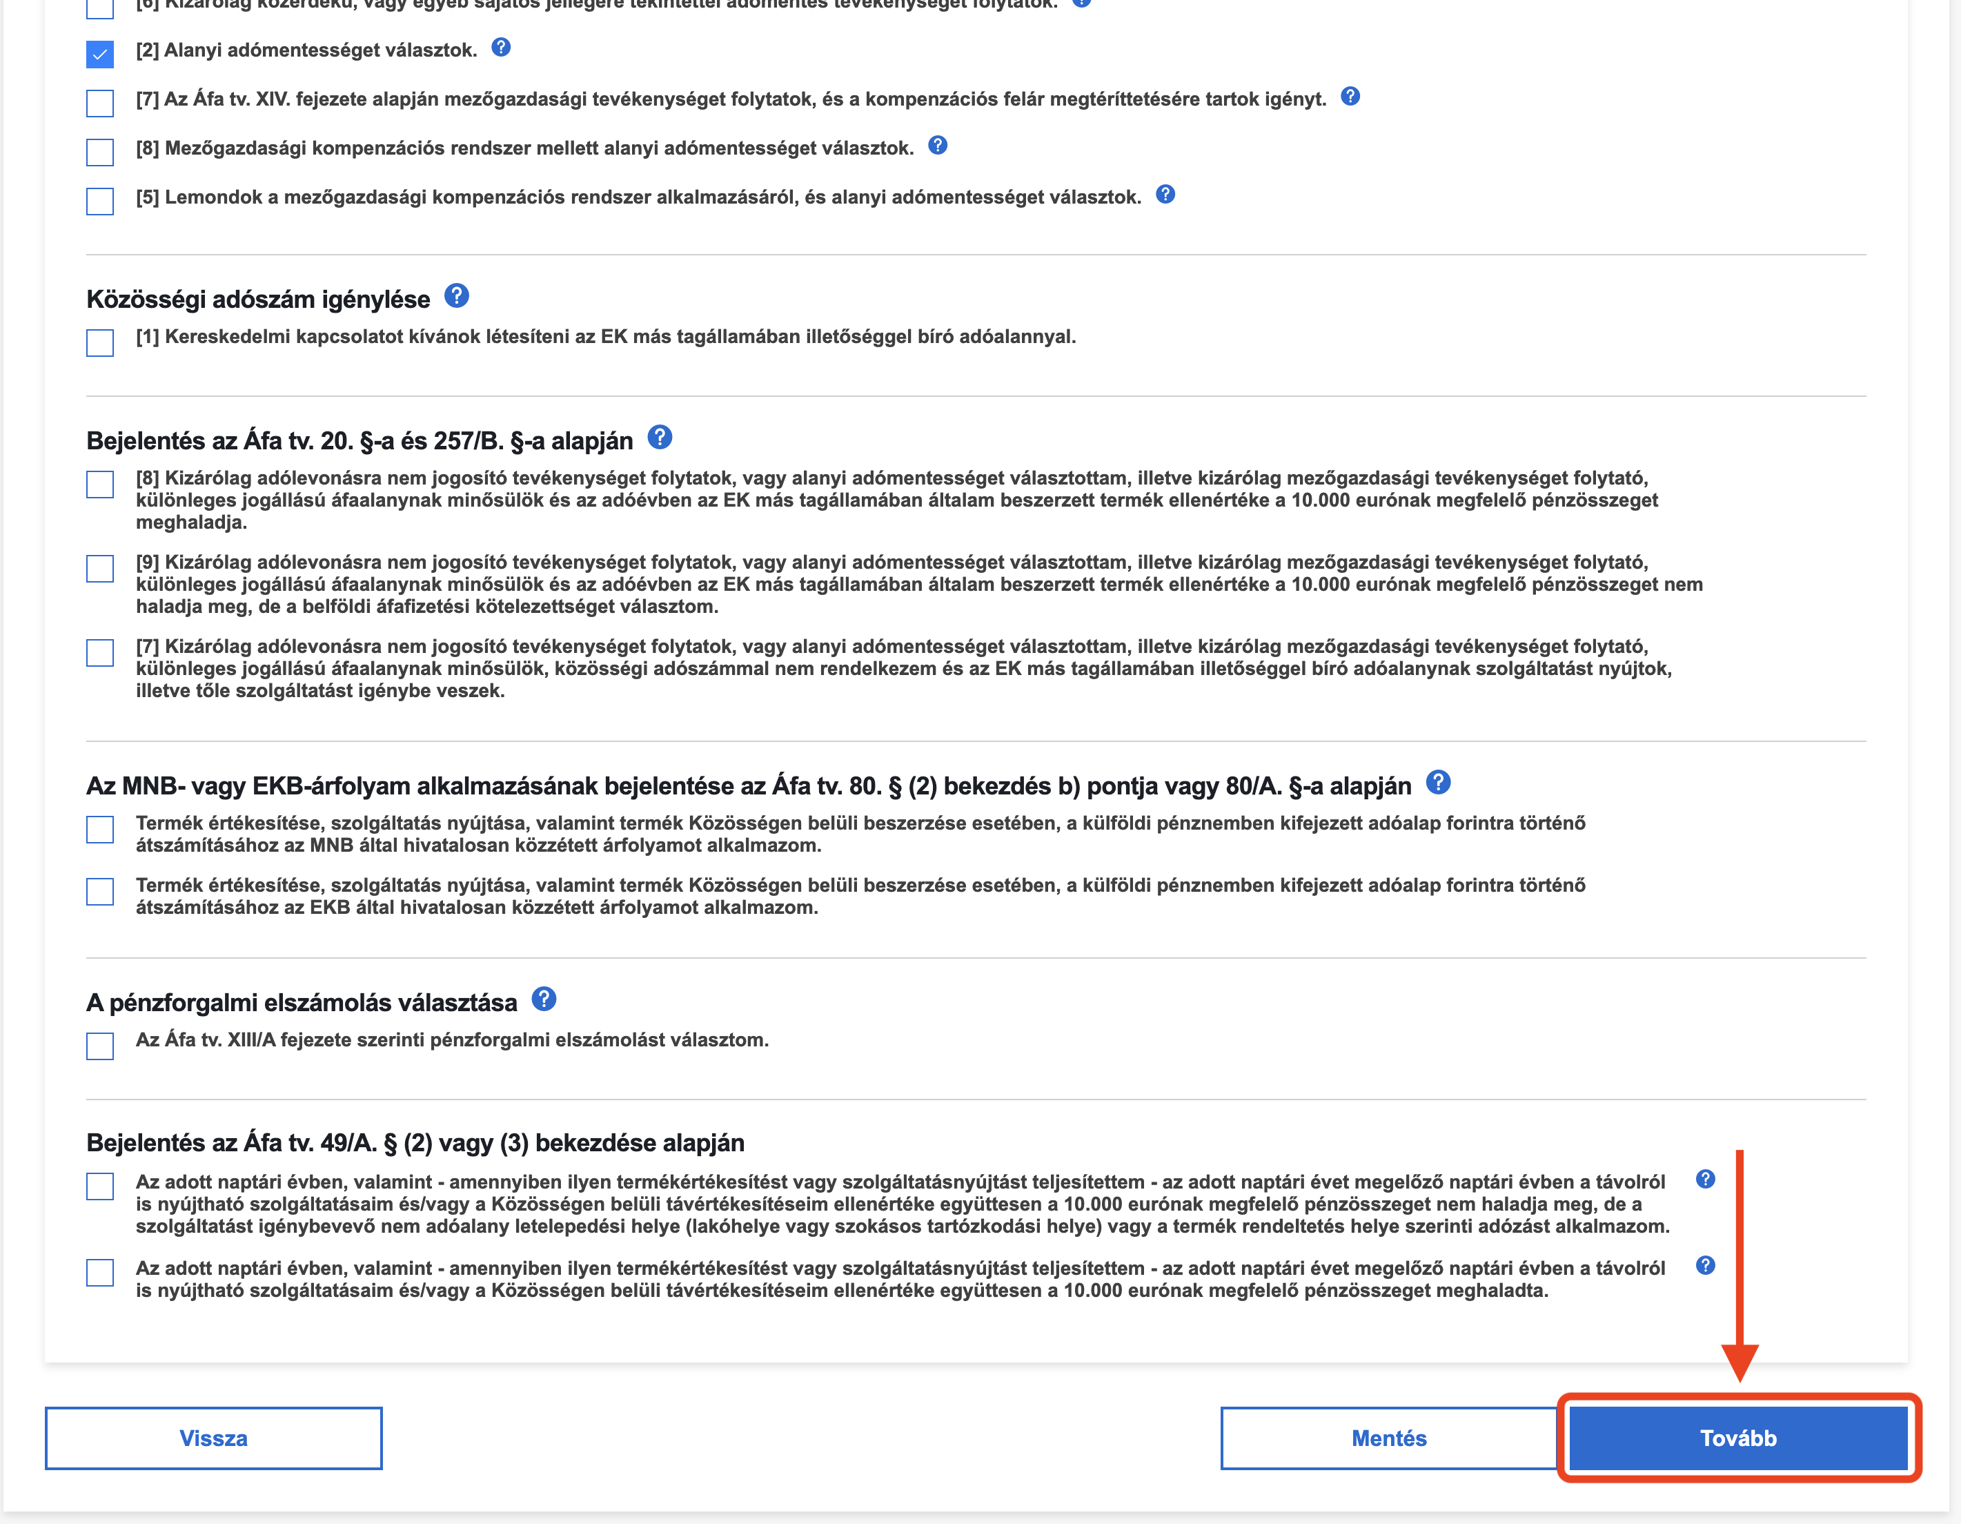Click 'Bejelentés az Áfa tv. 49/A. §' heading
1961x1524 pixels.
point(415,1142)
